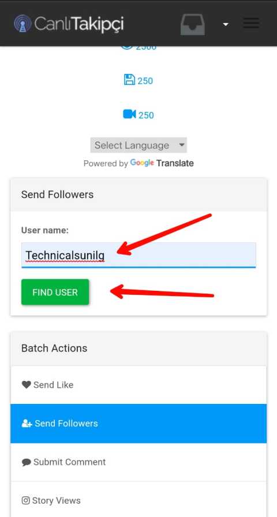Click the 250 video credits link
Screen dimensions: 277x517
click(146, 115)
